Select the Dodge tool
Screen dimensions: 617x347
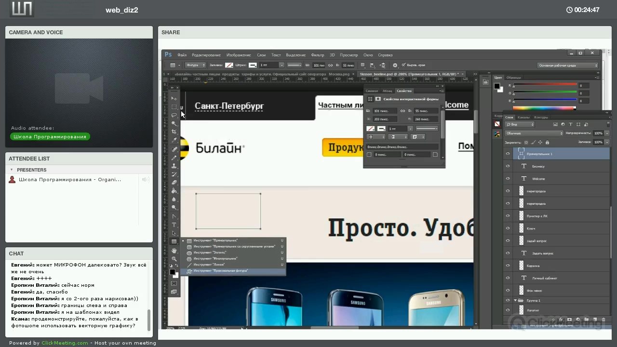point(174,208)
